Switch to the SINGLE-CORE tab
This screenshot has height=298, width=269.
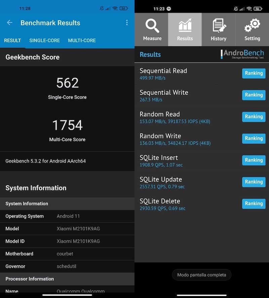[44, 41]
